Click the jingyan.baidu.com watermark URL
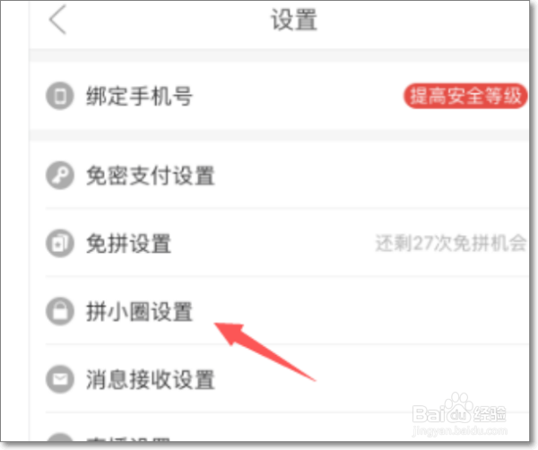 (460, 430)
